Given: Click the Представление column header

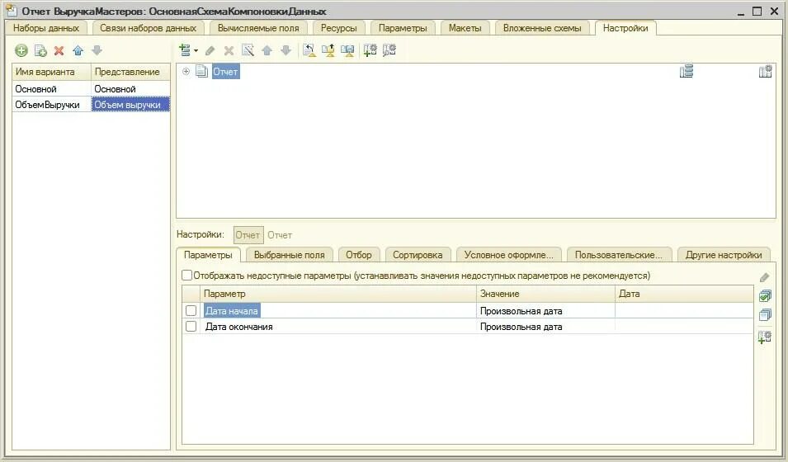Looking at the screenshot, I should 130,72.
